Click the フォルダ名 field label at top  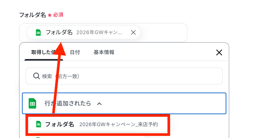coord(32,15)
